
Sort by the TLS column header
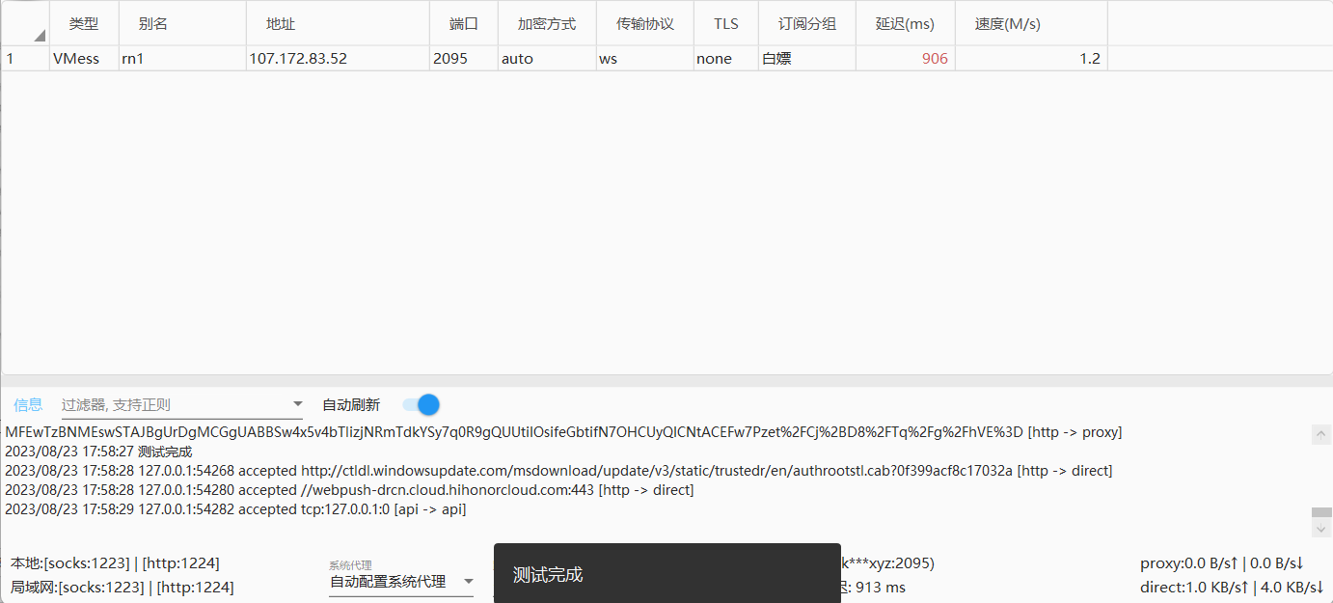tap(725, 24)
